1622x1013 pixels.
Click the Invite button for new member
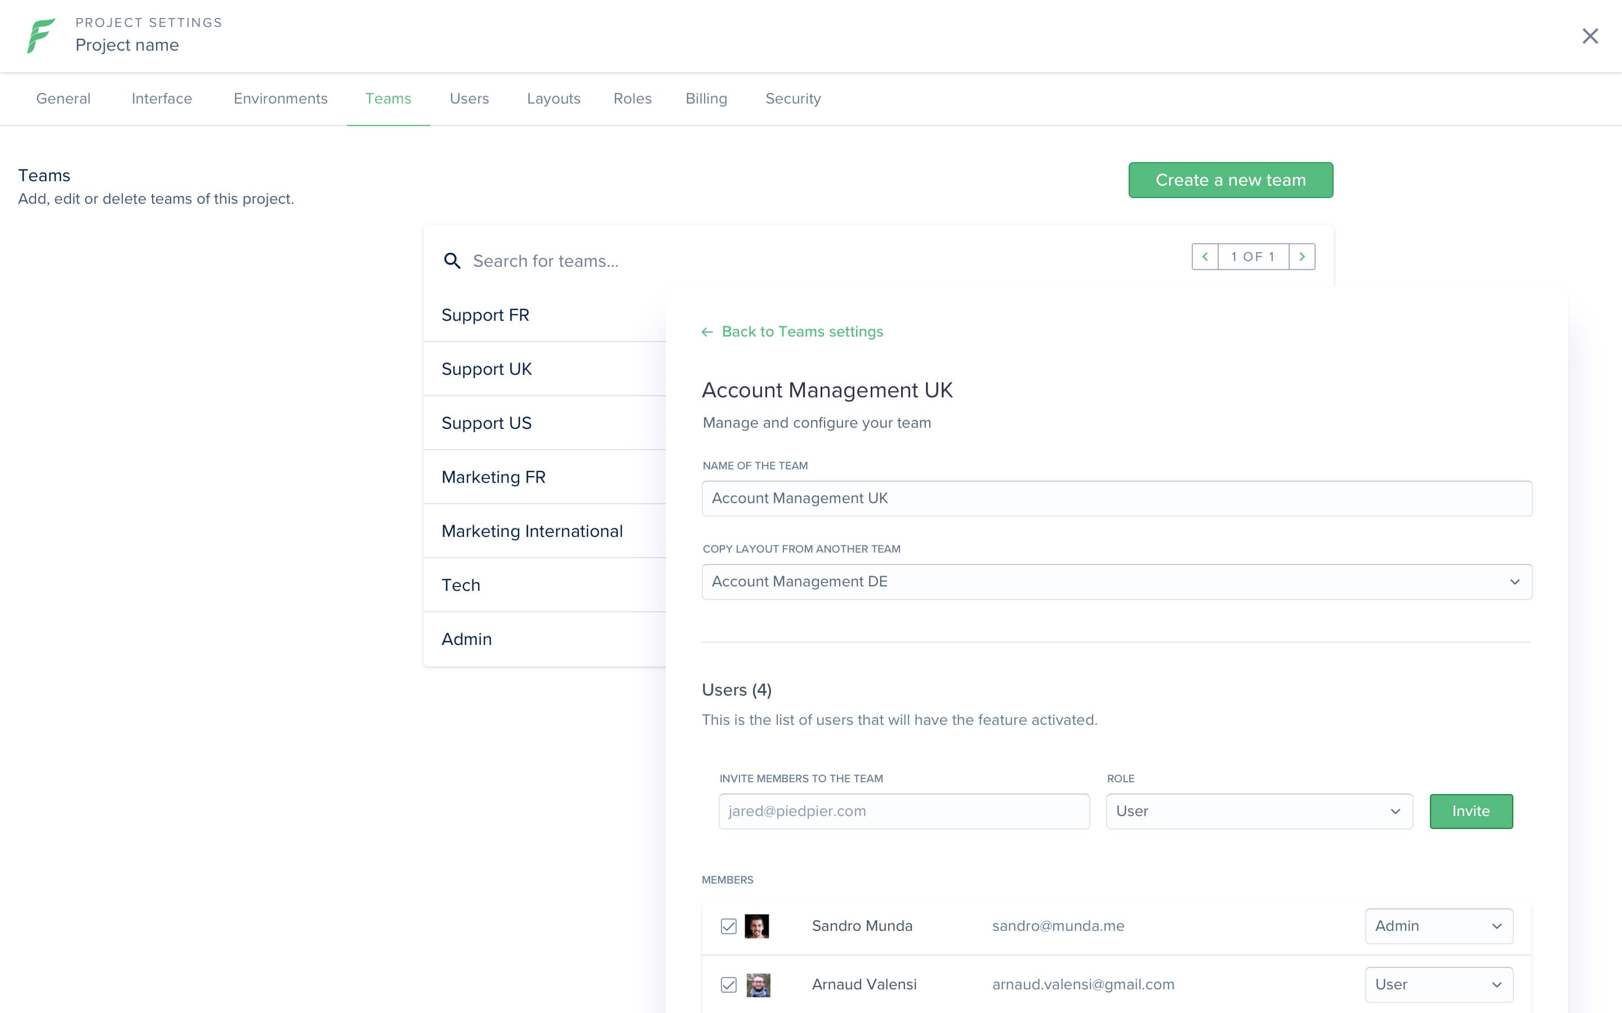pos(1470,811)
